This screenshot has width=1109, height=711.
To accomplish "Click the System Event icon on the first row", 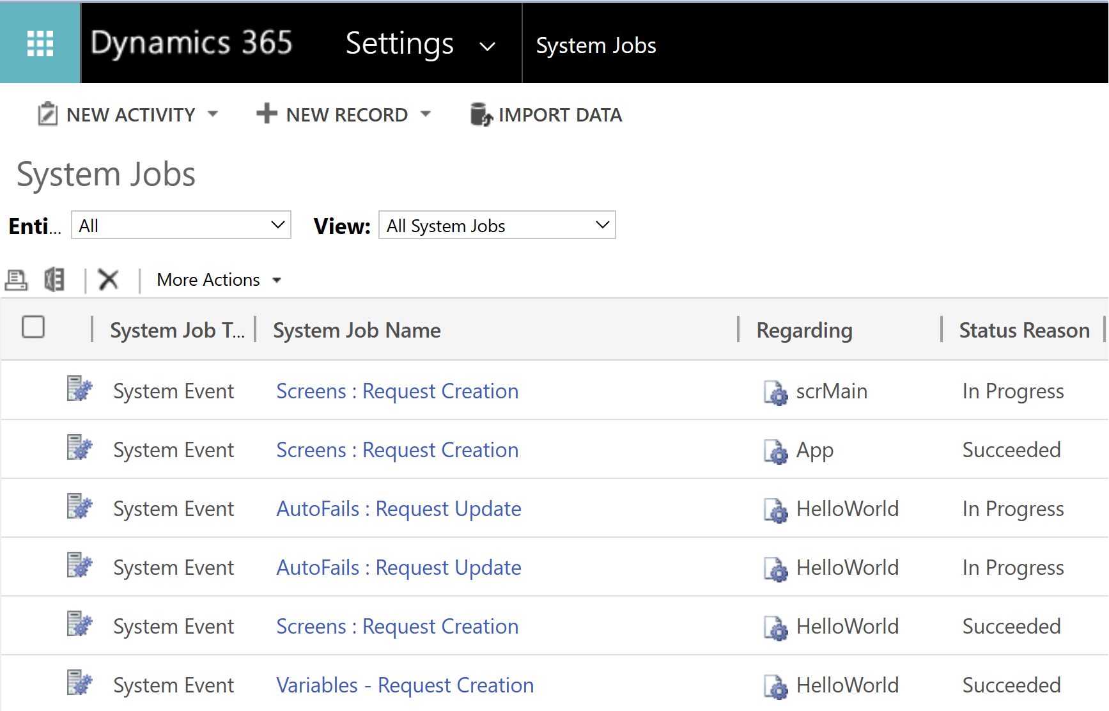I will click(x=78, y=390).
